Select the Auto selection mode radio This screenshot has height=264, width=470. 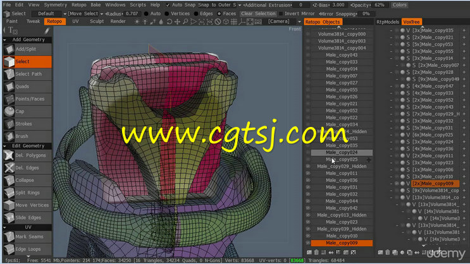146,14
